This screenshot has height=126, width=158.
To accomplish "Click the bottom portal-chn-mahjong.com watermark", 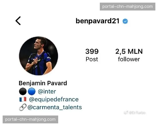I will (30, 119).
